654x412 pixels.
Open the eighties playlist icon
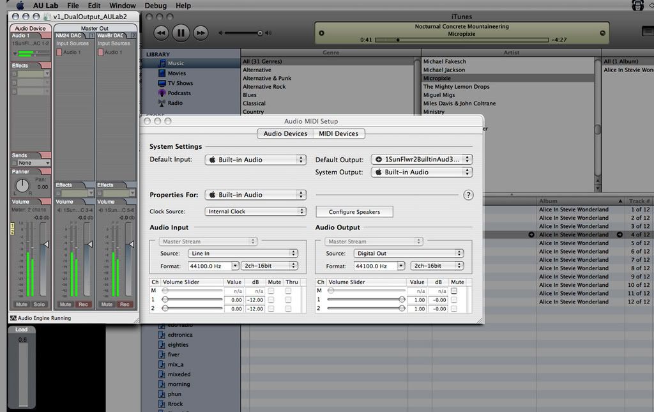coord(162,345)
